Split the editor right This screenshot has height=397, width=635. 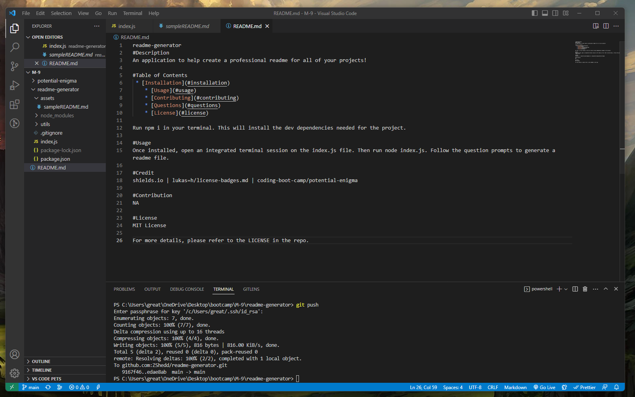606,26
